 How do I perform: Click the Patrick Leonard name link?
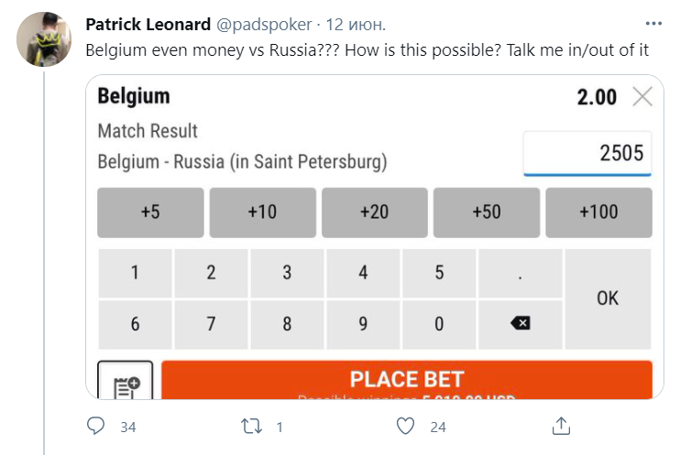click(148, 25)
